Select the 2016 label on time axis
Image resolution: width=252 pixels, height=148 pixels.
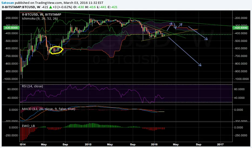click(x=154, y=145)
